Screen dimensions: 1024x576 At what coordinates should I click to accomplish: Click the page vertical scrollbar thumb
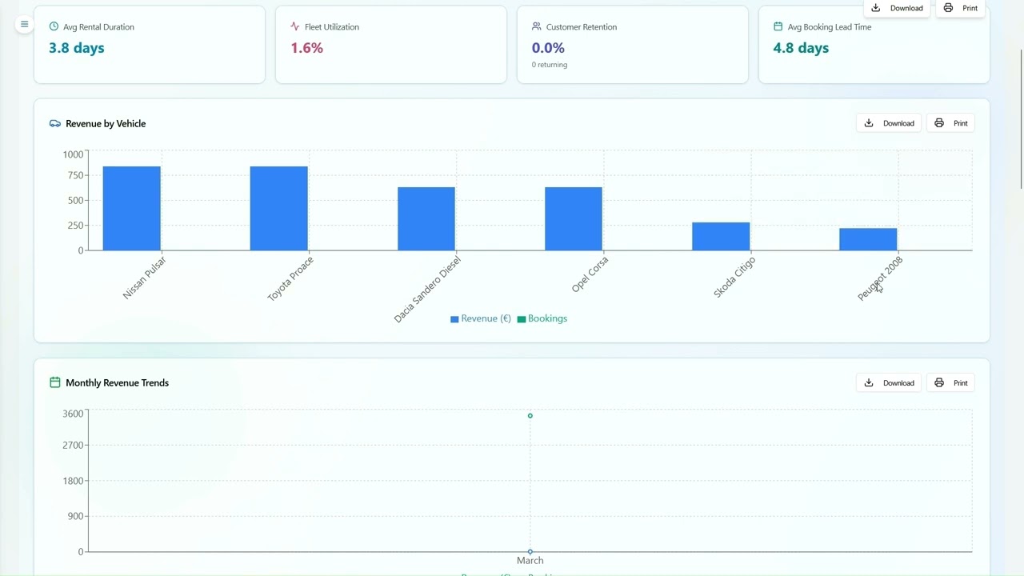tap(1020, 118)
